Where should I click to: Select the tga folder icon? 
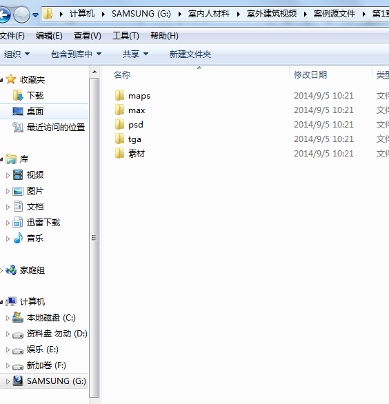coord(119,139)
